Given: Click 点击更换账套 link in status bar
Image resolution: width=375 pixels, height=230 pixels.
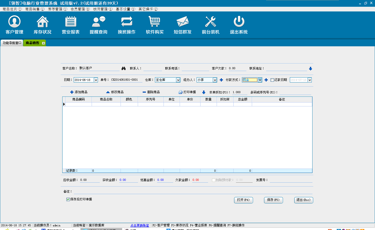Looking at the screenshot, I should [x=140, y=225].
